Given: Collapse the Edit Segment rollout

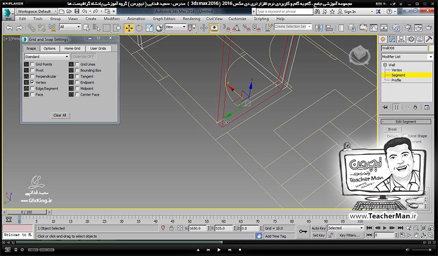Looking at the screenshot, I should click(x=406, y=122).
